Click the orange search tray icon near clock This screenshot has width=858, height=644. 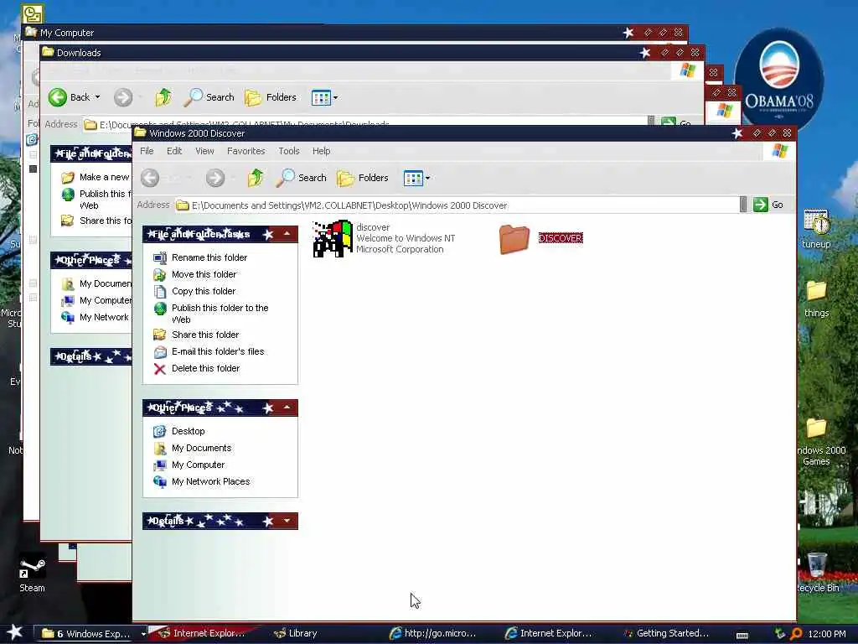coord(796,634)
